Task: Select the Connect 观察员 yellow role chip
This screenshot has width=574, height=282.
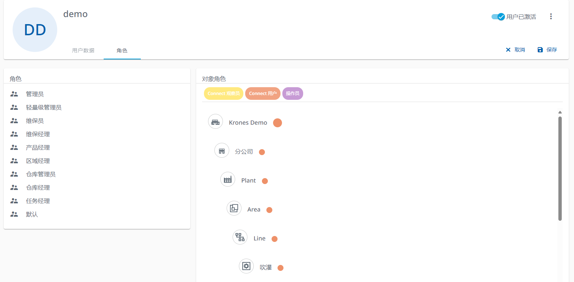Action: tap(224, 94)
